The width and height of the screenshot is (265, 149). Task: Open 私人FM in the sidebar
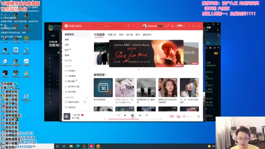click(x=68, y=61)
